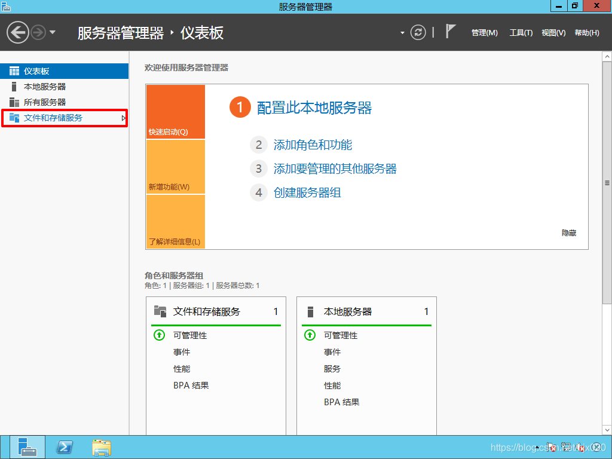Expand the 文件和存储服务 arrow
612x459 pixels.
123,118
